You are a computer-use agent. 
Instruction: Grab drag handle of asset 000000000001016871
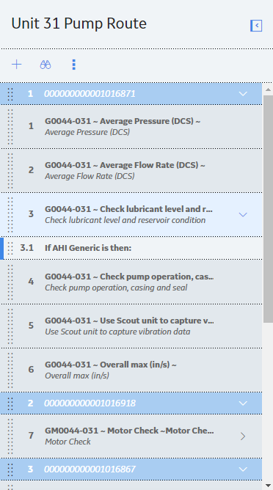(x=10, y=94)
